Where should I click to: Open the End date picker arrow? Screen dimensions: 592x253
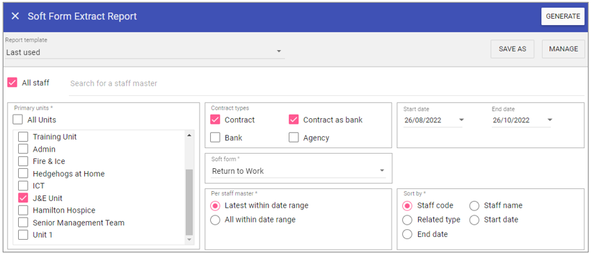[550, 120]
